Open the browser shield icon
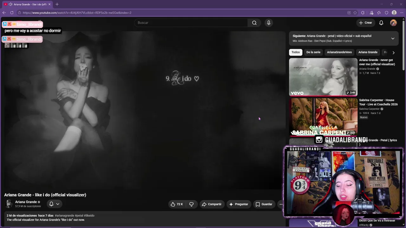The width and height of the screenshot is (406, 228). point(387,13)
